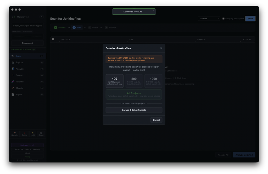Click the Business tier credits warning banner
The image size is (268, 174).
point(134,59)
